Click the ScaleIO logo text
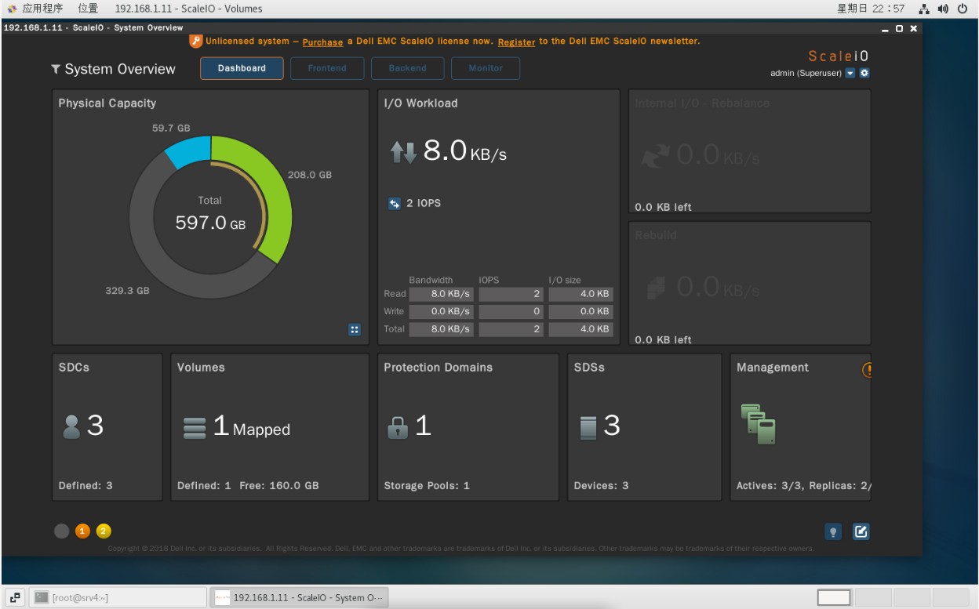This screenshot has height=609, width=979. click(x=839, y=56)
